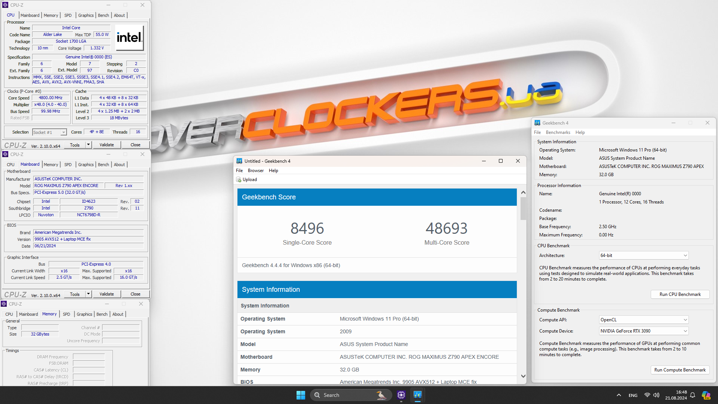
Task: Click Close button in the CPU tab window
Action: pyautogui.click(x=135, y=145)
